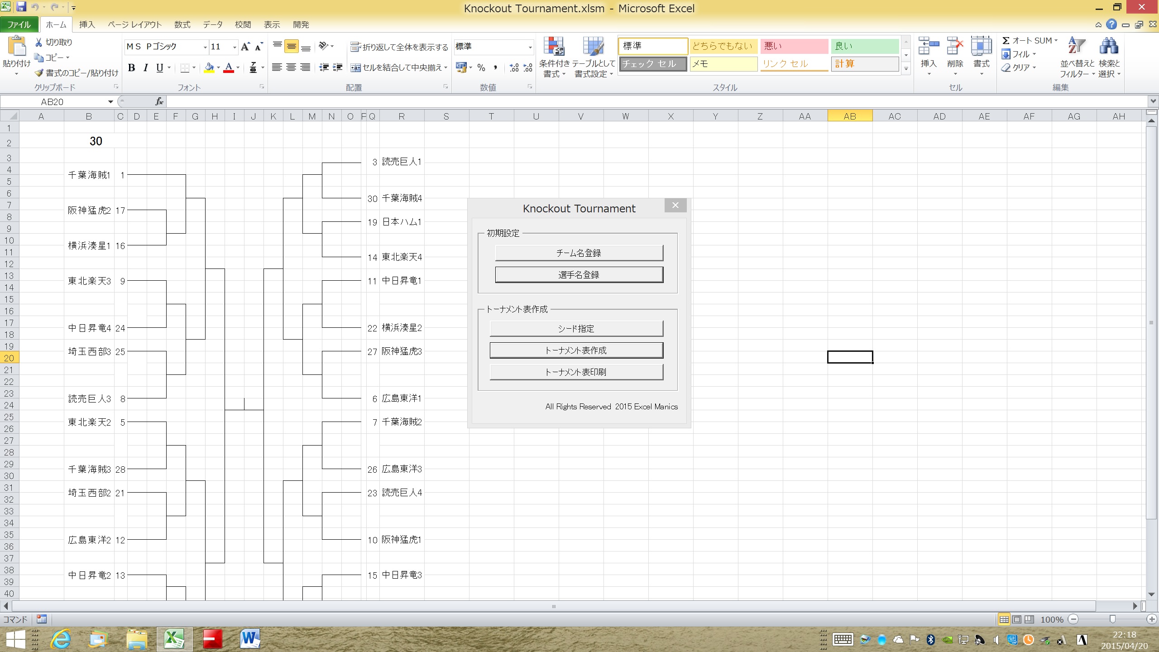This screenshot has width=1159, height=652.
Task: Open Word from the taskbar
Action: point(249,639)
